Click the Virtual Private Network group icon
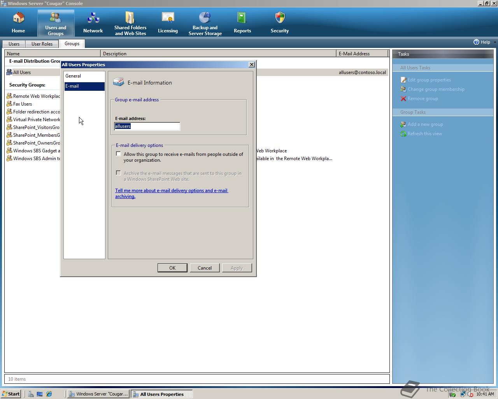This screenshot has width=498, height=399. tap(9, 119)
